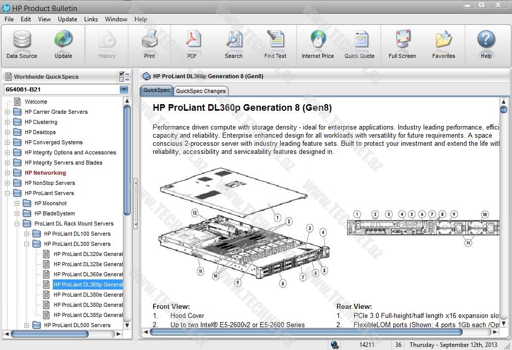Open the part number dropdown arrow

point(124,89)
